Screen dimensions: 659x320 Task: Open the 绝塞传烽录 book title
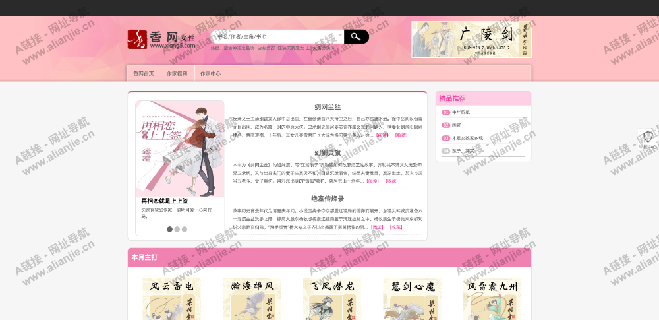coord(328,199)
